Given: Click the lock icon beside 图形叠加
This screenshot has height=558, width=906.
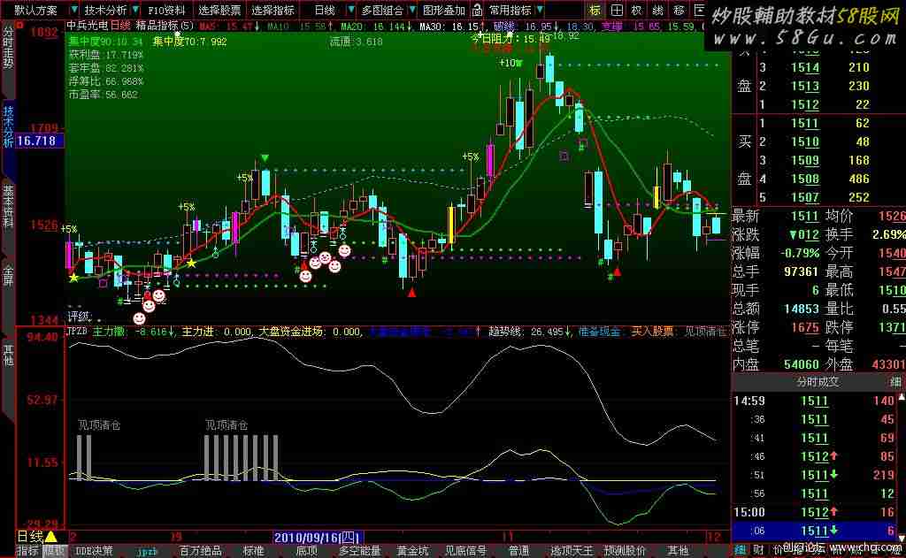Looking at the screenshot, I should [x=477, y=10].
